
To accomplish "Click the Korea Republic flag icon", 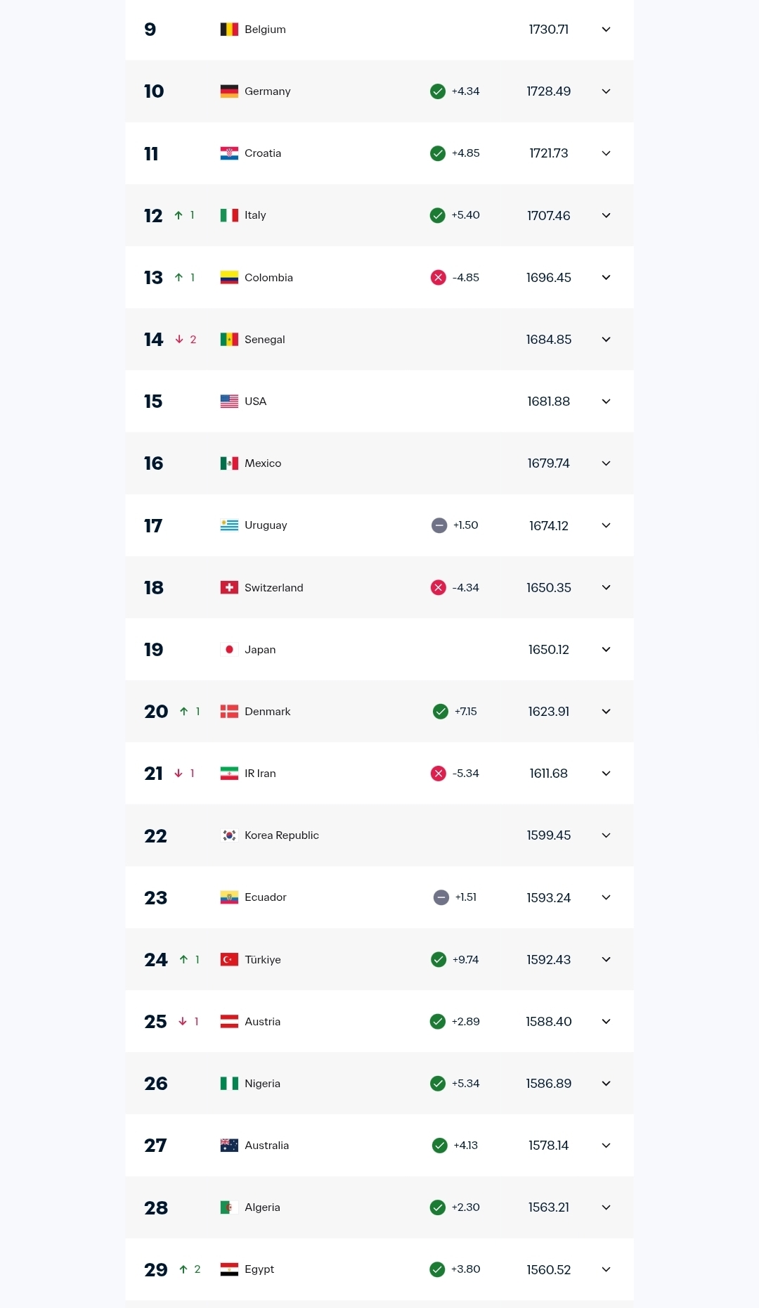I will point(229,835).
